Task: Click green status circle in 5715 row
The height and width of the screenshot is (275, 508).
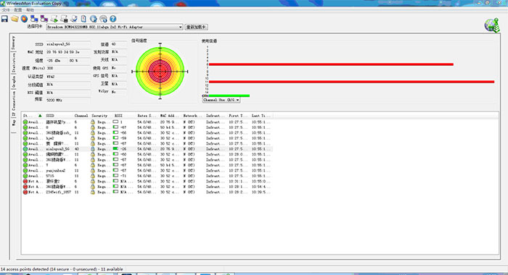Action: pyautogui.click(x=25, y=176)
